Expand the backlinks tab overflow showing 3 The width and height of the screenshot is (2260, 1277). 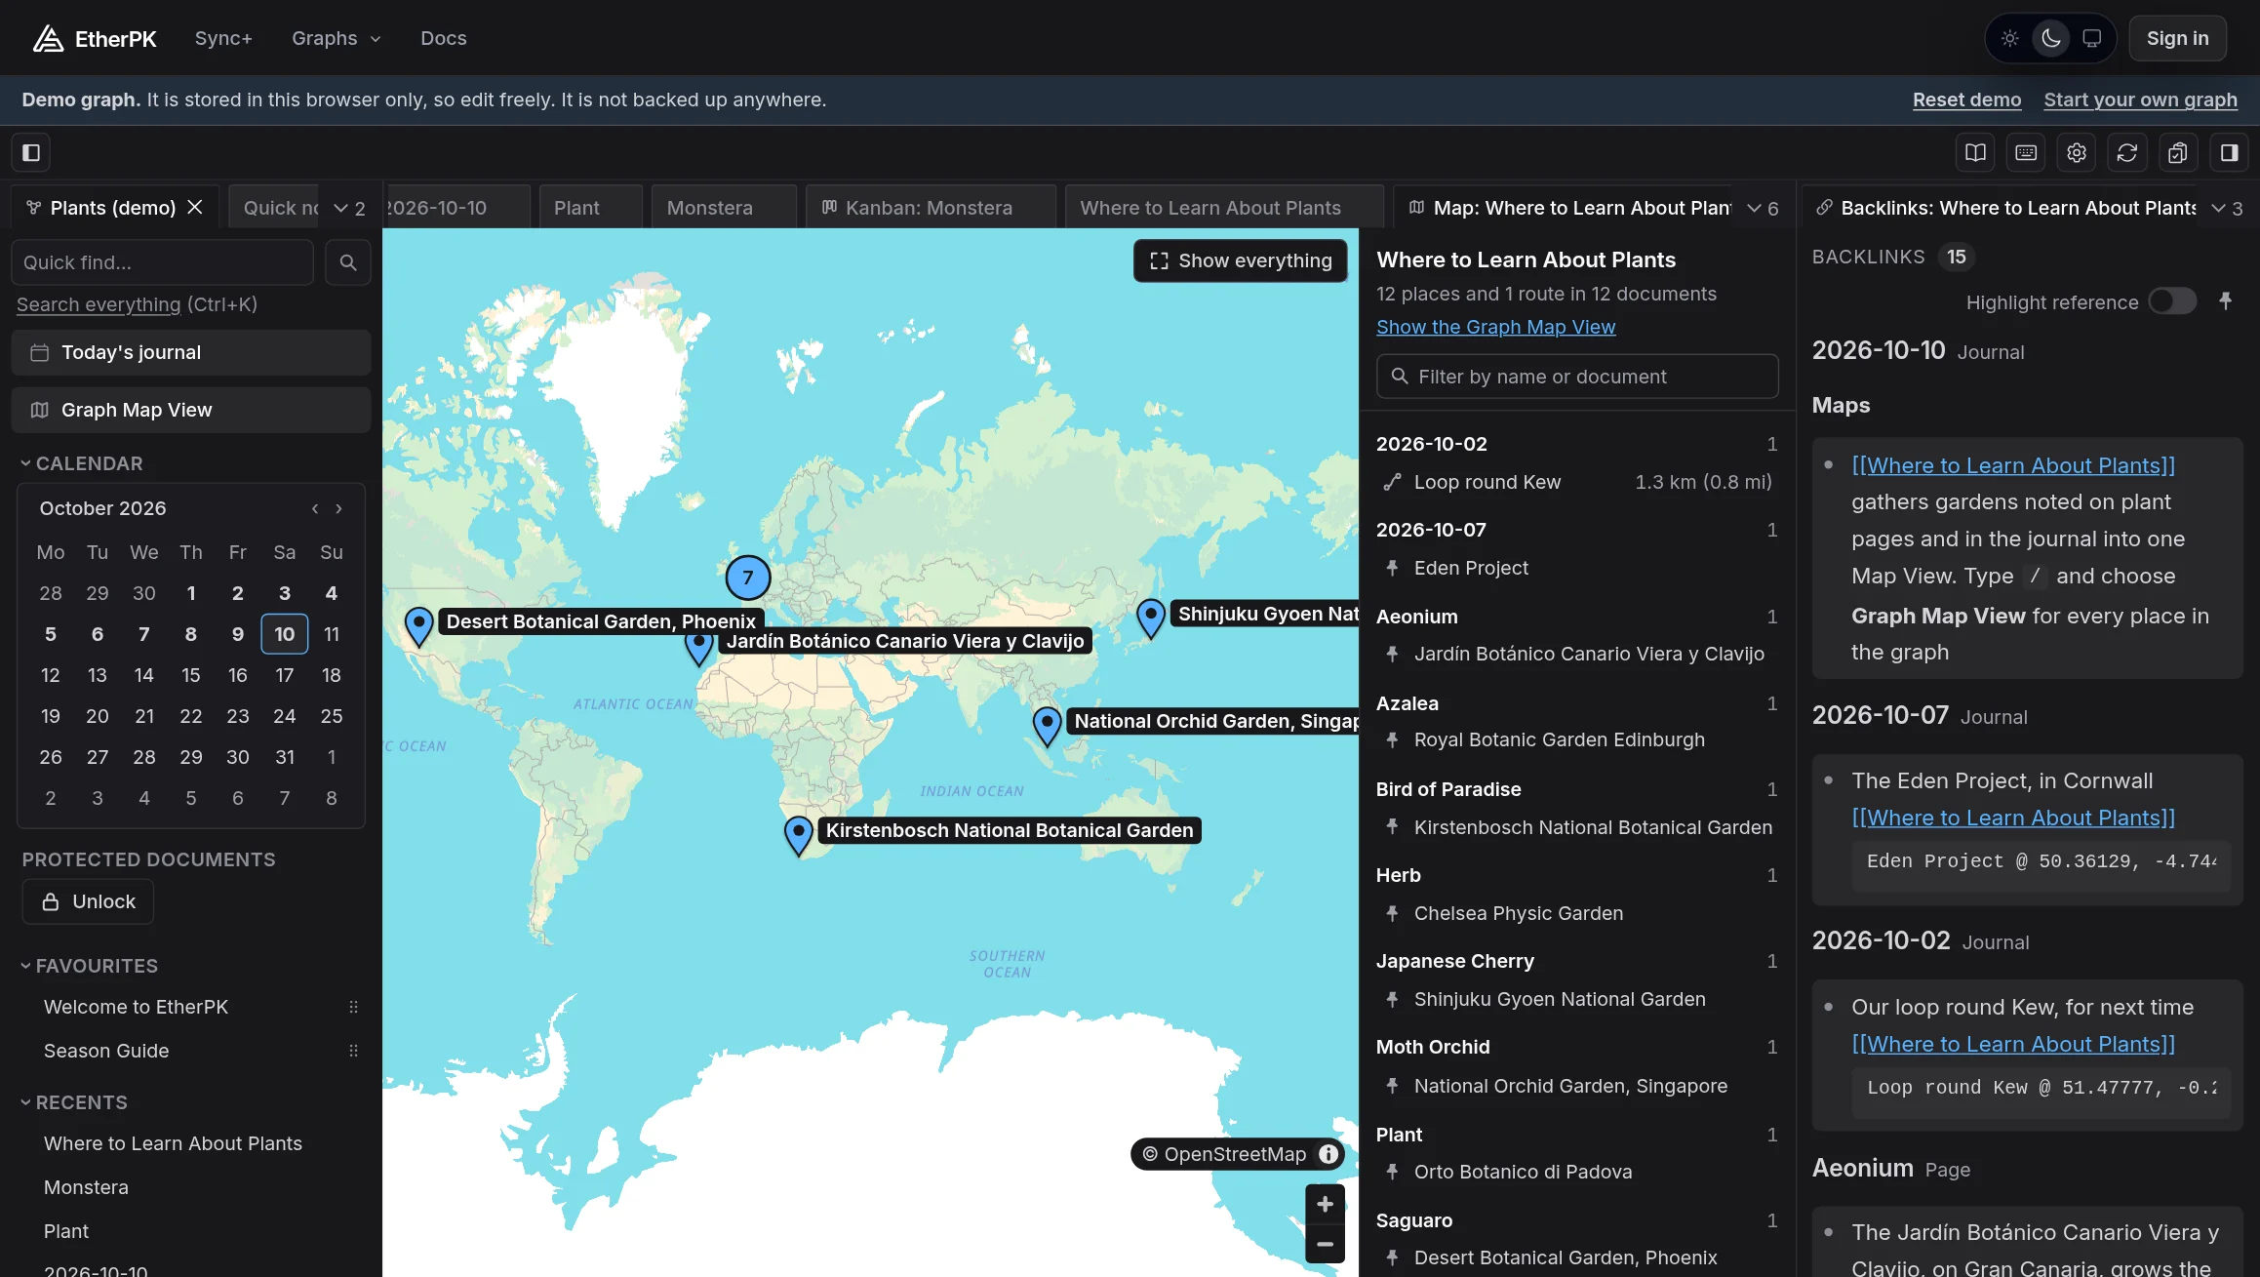[x=2227, y=208]
